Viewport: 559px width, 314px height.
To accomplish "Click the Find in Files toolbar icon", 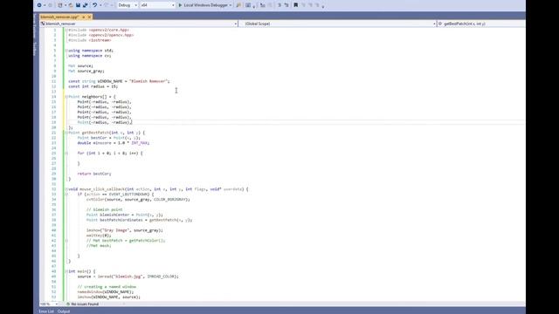I will 238,5.
